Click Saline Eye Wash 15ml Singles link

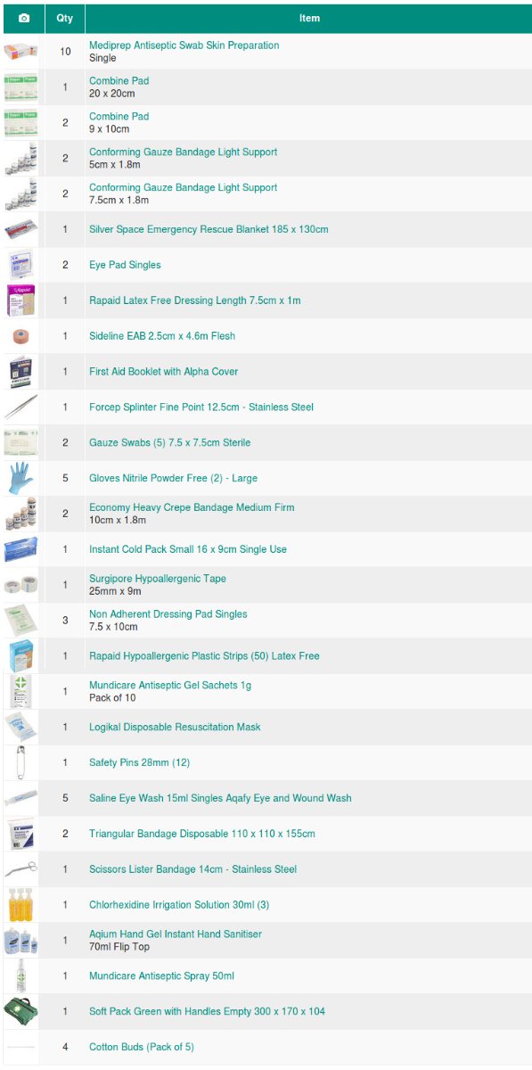coord(220,798)
